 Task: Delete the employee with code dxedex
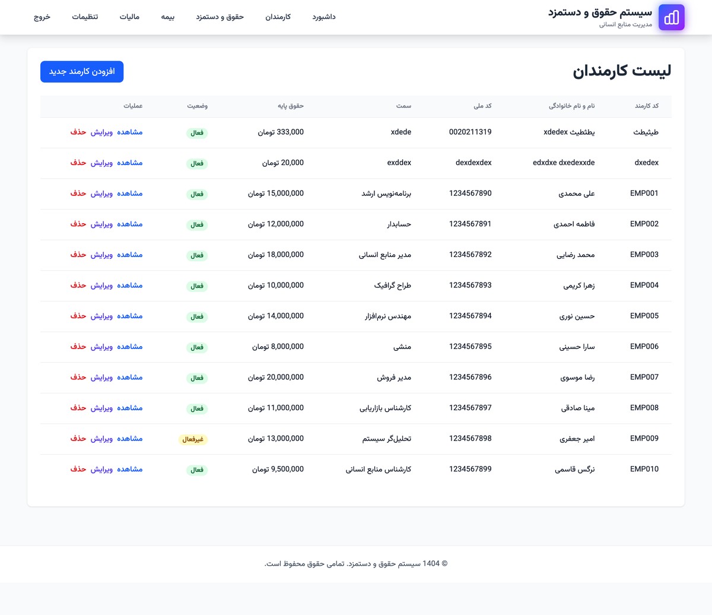[78, 163]
